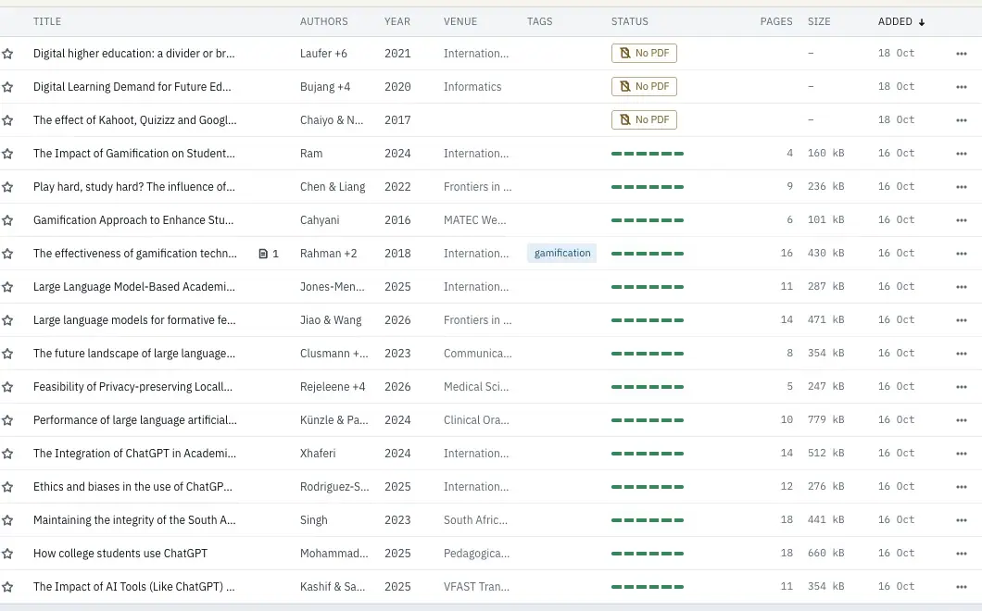Sort by the VENUE column header
Image resolution: width=982 pixels, height=611 pixels.
click(x=460, y=21)
